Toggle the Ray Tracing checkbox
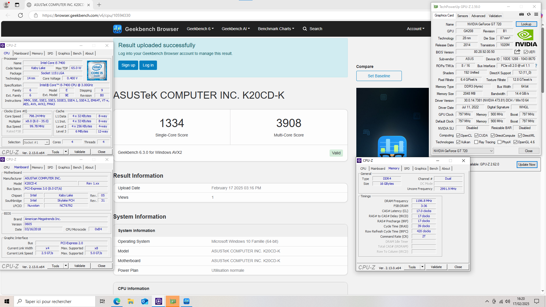Viewport: 546px width, 307px height. pyautogui.click(x=476, y=142)
